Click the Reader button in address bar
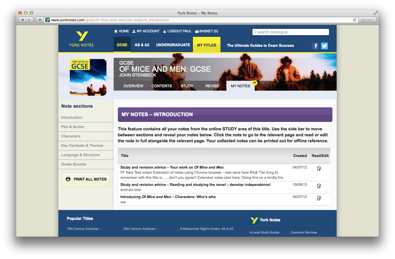395x259 pixels. click(x=367, y=20)
